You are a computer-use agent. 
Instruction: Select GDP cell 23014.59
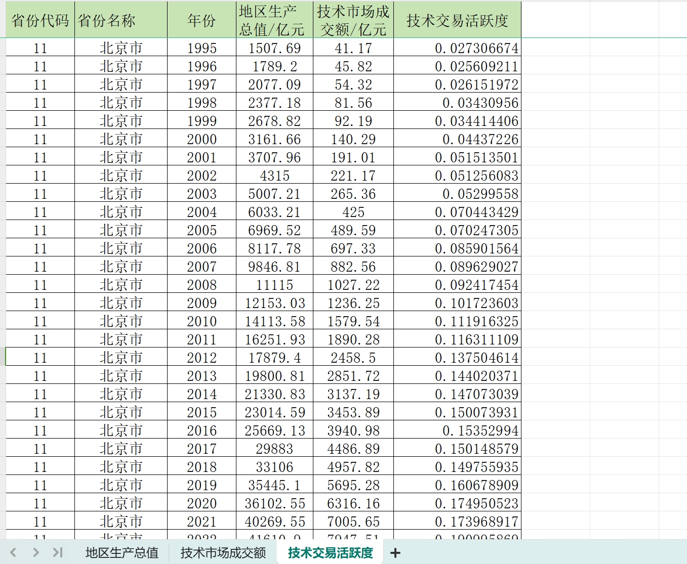pyautogui.click(x=274, y=412)
